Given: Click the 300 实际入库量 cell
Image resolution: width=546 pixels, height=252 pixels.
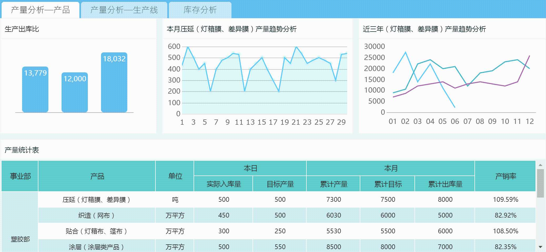Looking at the screenshot, I should tap(224, 231).
